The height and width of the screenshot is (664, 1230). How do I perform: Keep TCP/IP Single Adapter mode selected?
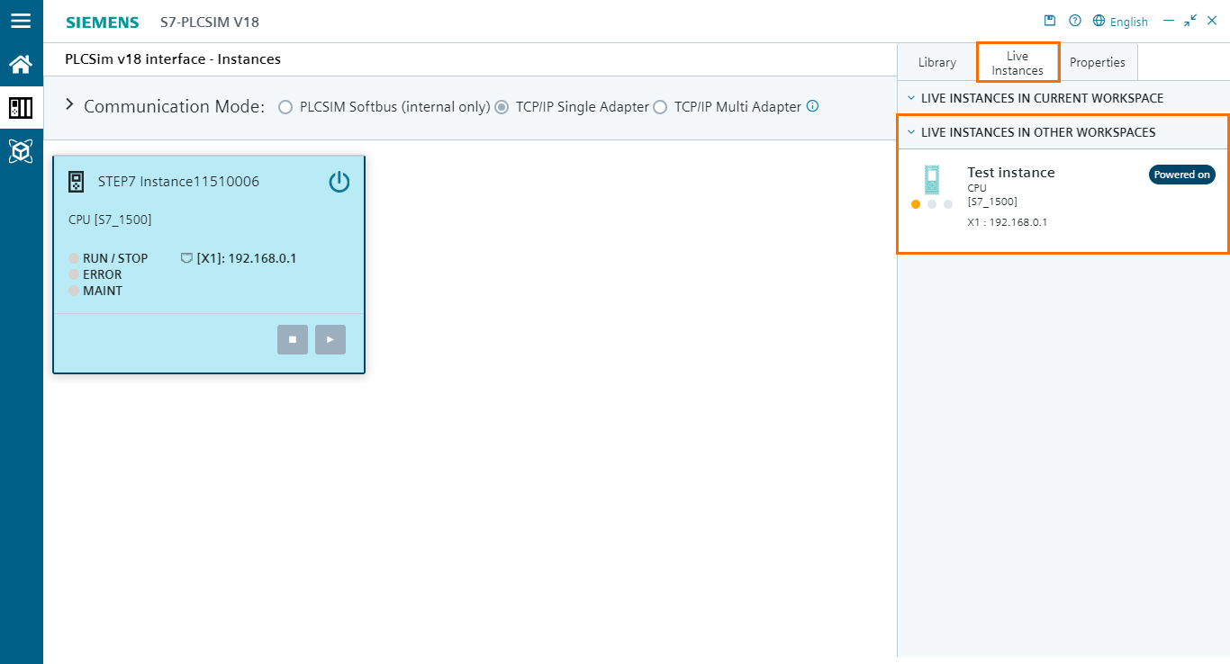502,106
